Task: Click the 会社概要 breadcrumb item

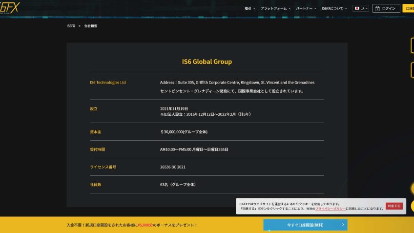Action: (x=91, y=25)
